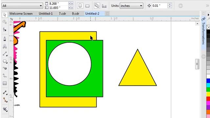The height and width of the screenshot is (118, 210).
Task: Select the Spiral tool
Action: pos(5,69)
